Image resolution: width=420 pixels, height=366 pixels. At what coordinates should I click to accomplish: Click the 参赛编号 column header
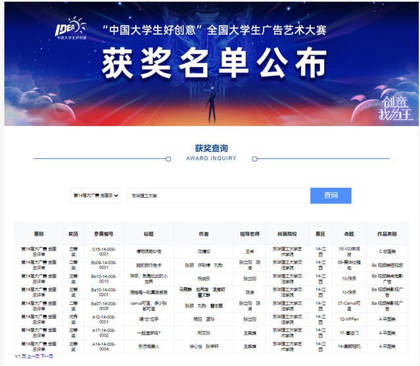(x=104, y=234)
